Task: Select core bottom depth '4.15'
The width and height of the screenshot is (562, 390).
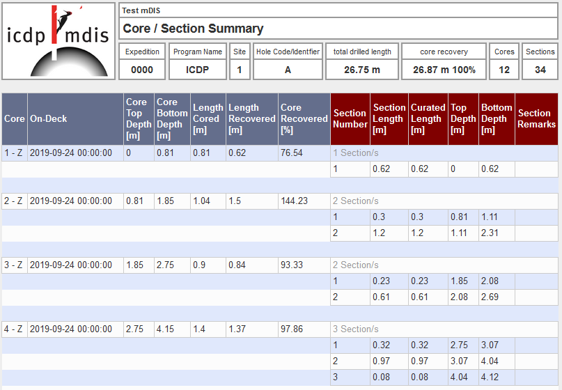Action: pos(165,329)
